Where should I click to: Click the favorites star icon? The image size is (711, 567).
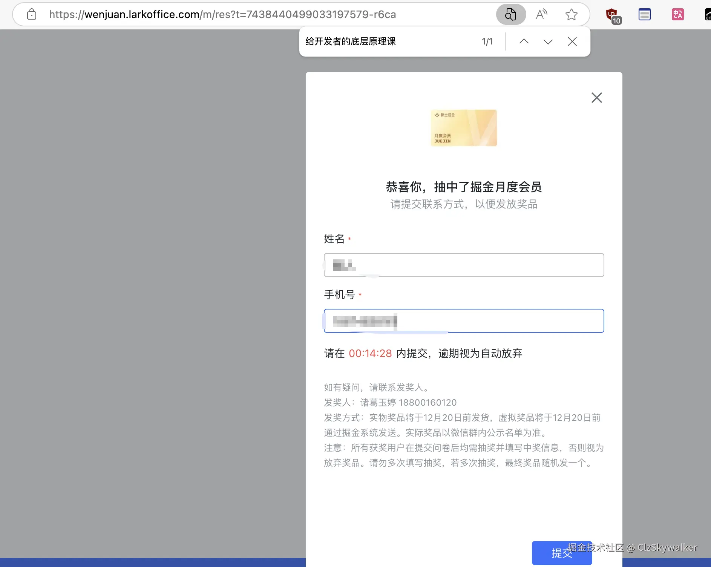click(x=572, y=14)
